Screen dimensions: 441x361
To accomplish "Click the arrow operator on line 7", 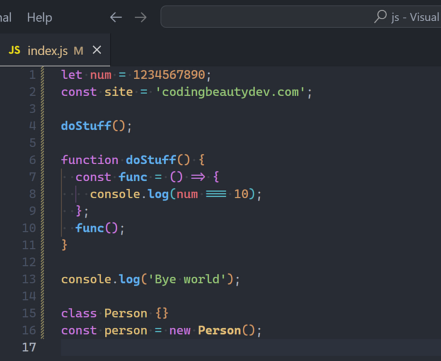I will (198, 177).
